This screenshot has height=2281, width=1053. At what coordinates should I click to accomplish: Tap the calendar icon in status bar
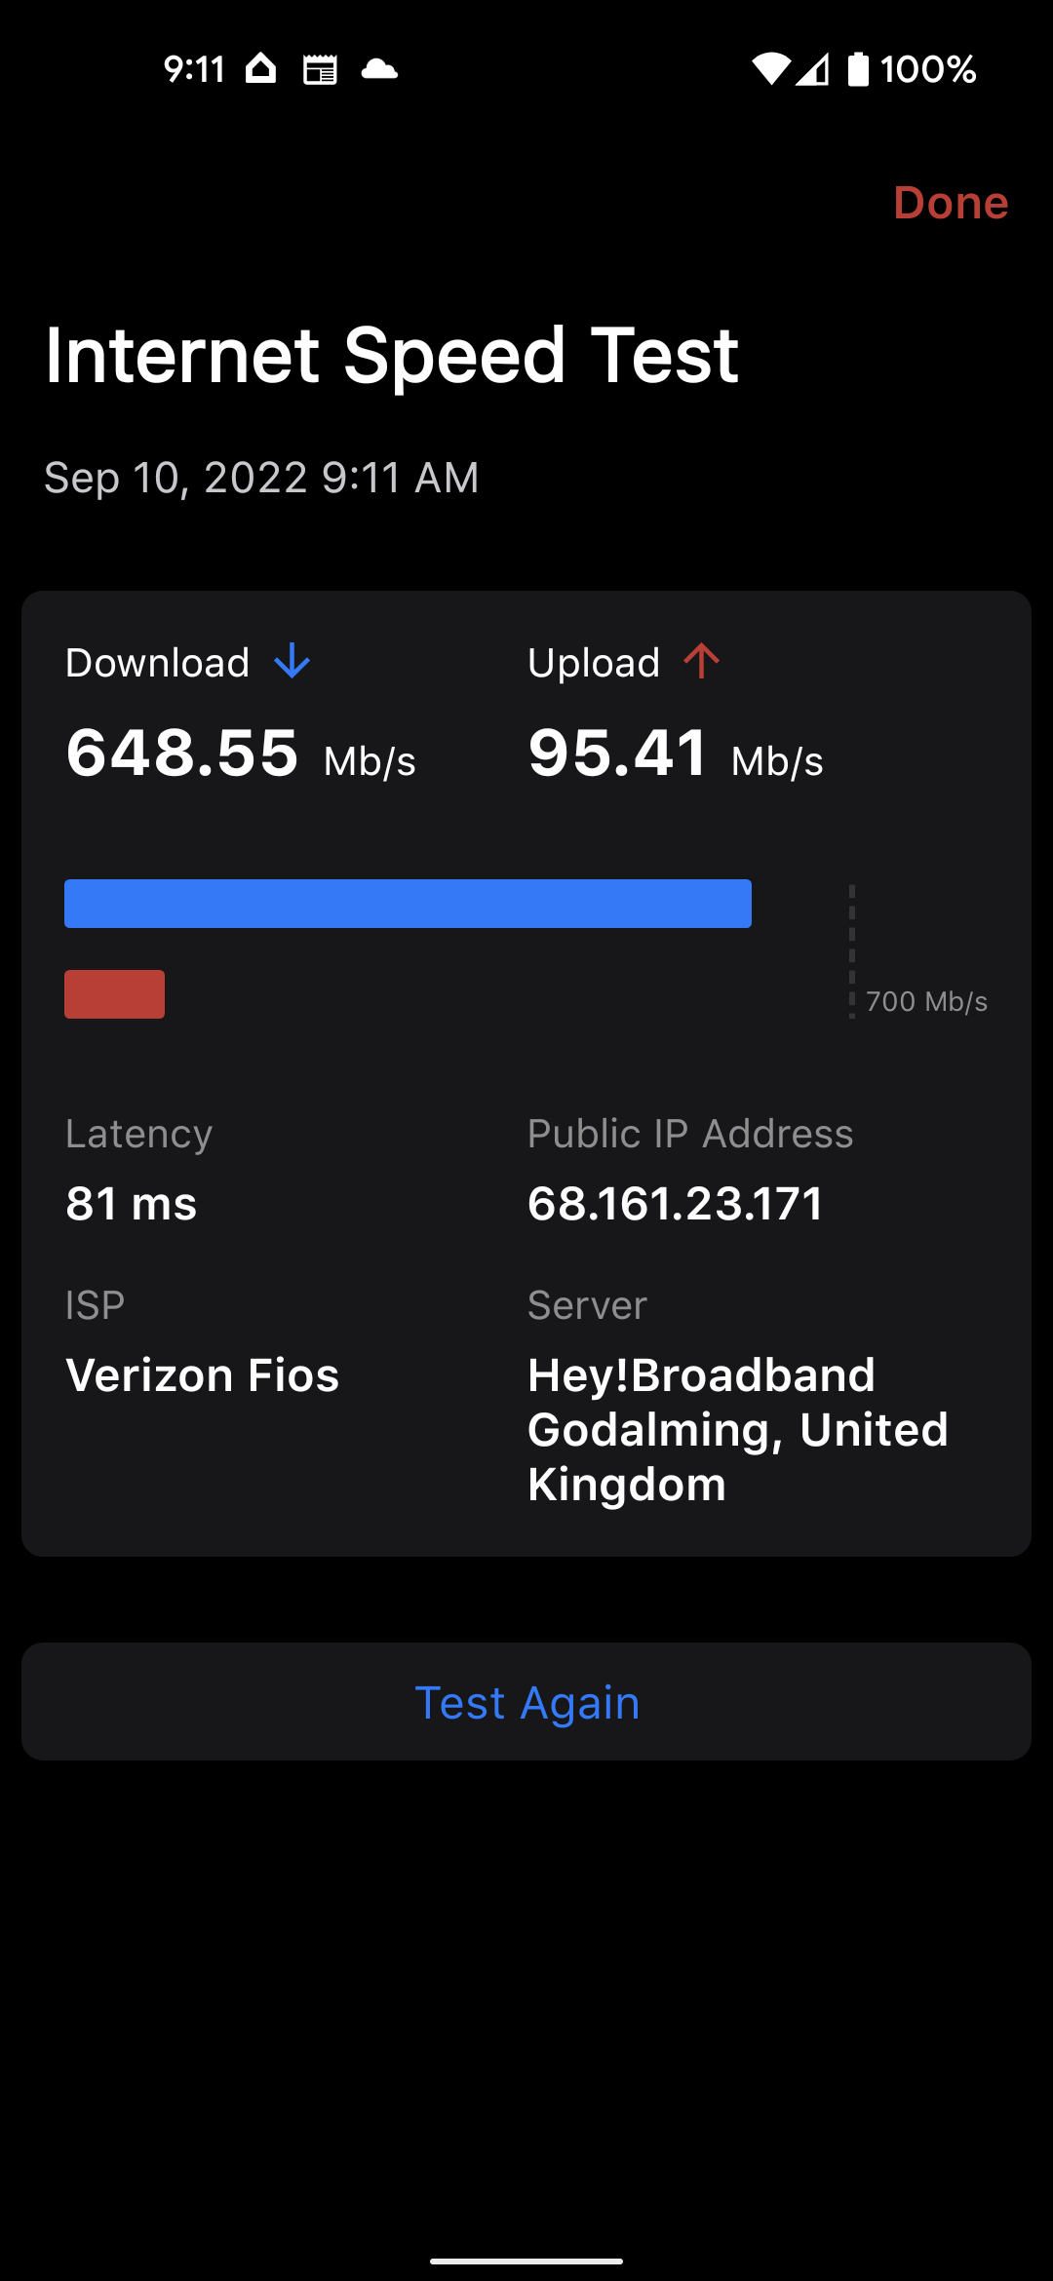(320, 69)
